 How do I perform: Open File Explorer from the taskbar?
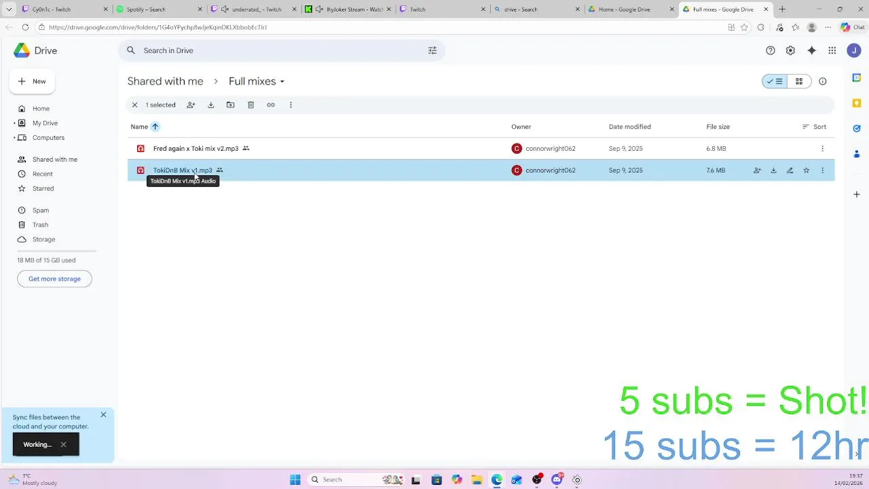[x=477, y=479]
